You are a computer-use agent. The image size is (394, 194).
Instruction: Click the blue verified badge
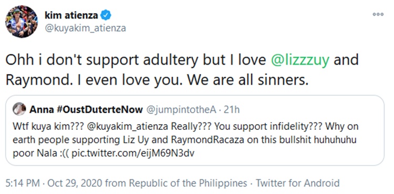106,16
